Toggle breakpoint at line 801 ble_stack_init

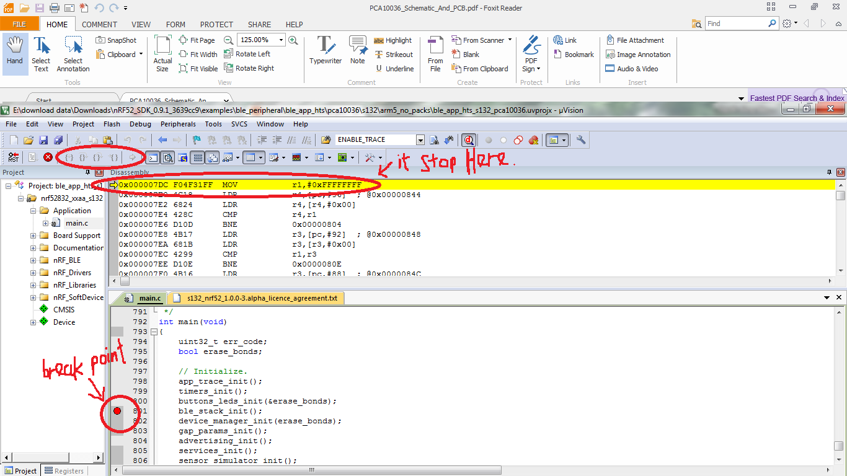coord(117,411)
